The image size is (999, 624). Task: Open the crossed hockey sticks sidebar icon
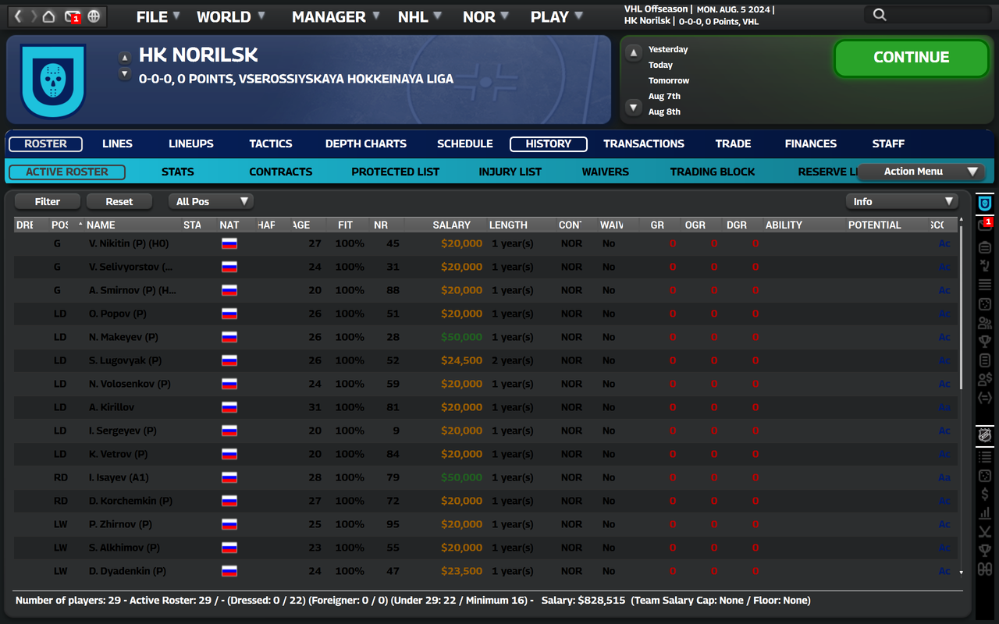[985, 532]
